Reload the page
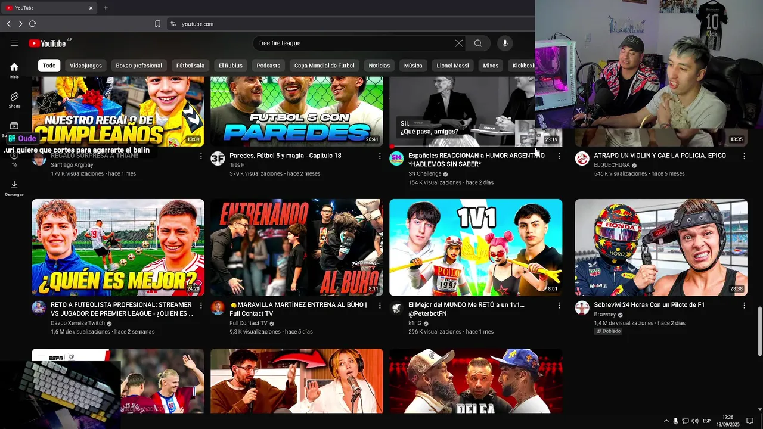The width and height of the screenshot is (763, 429). click(32, 24)
